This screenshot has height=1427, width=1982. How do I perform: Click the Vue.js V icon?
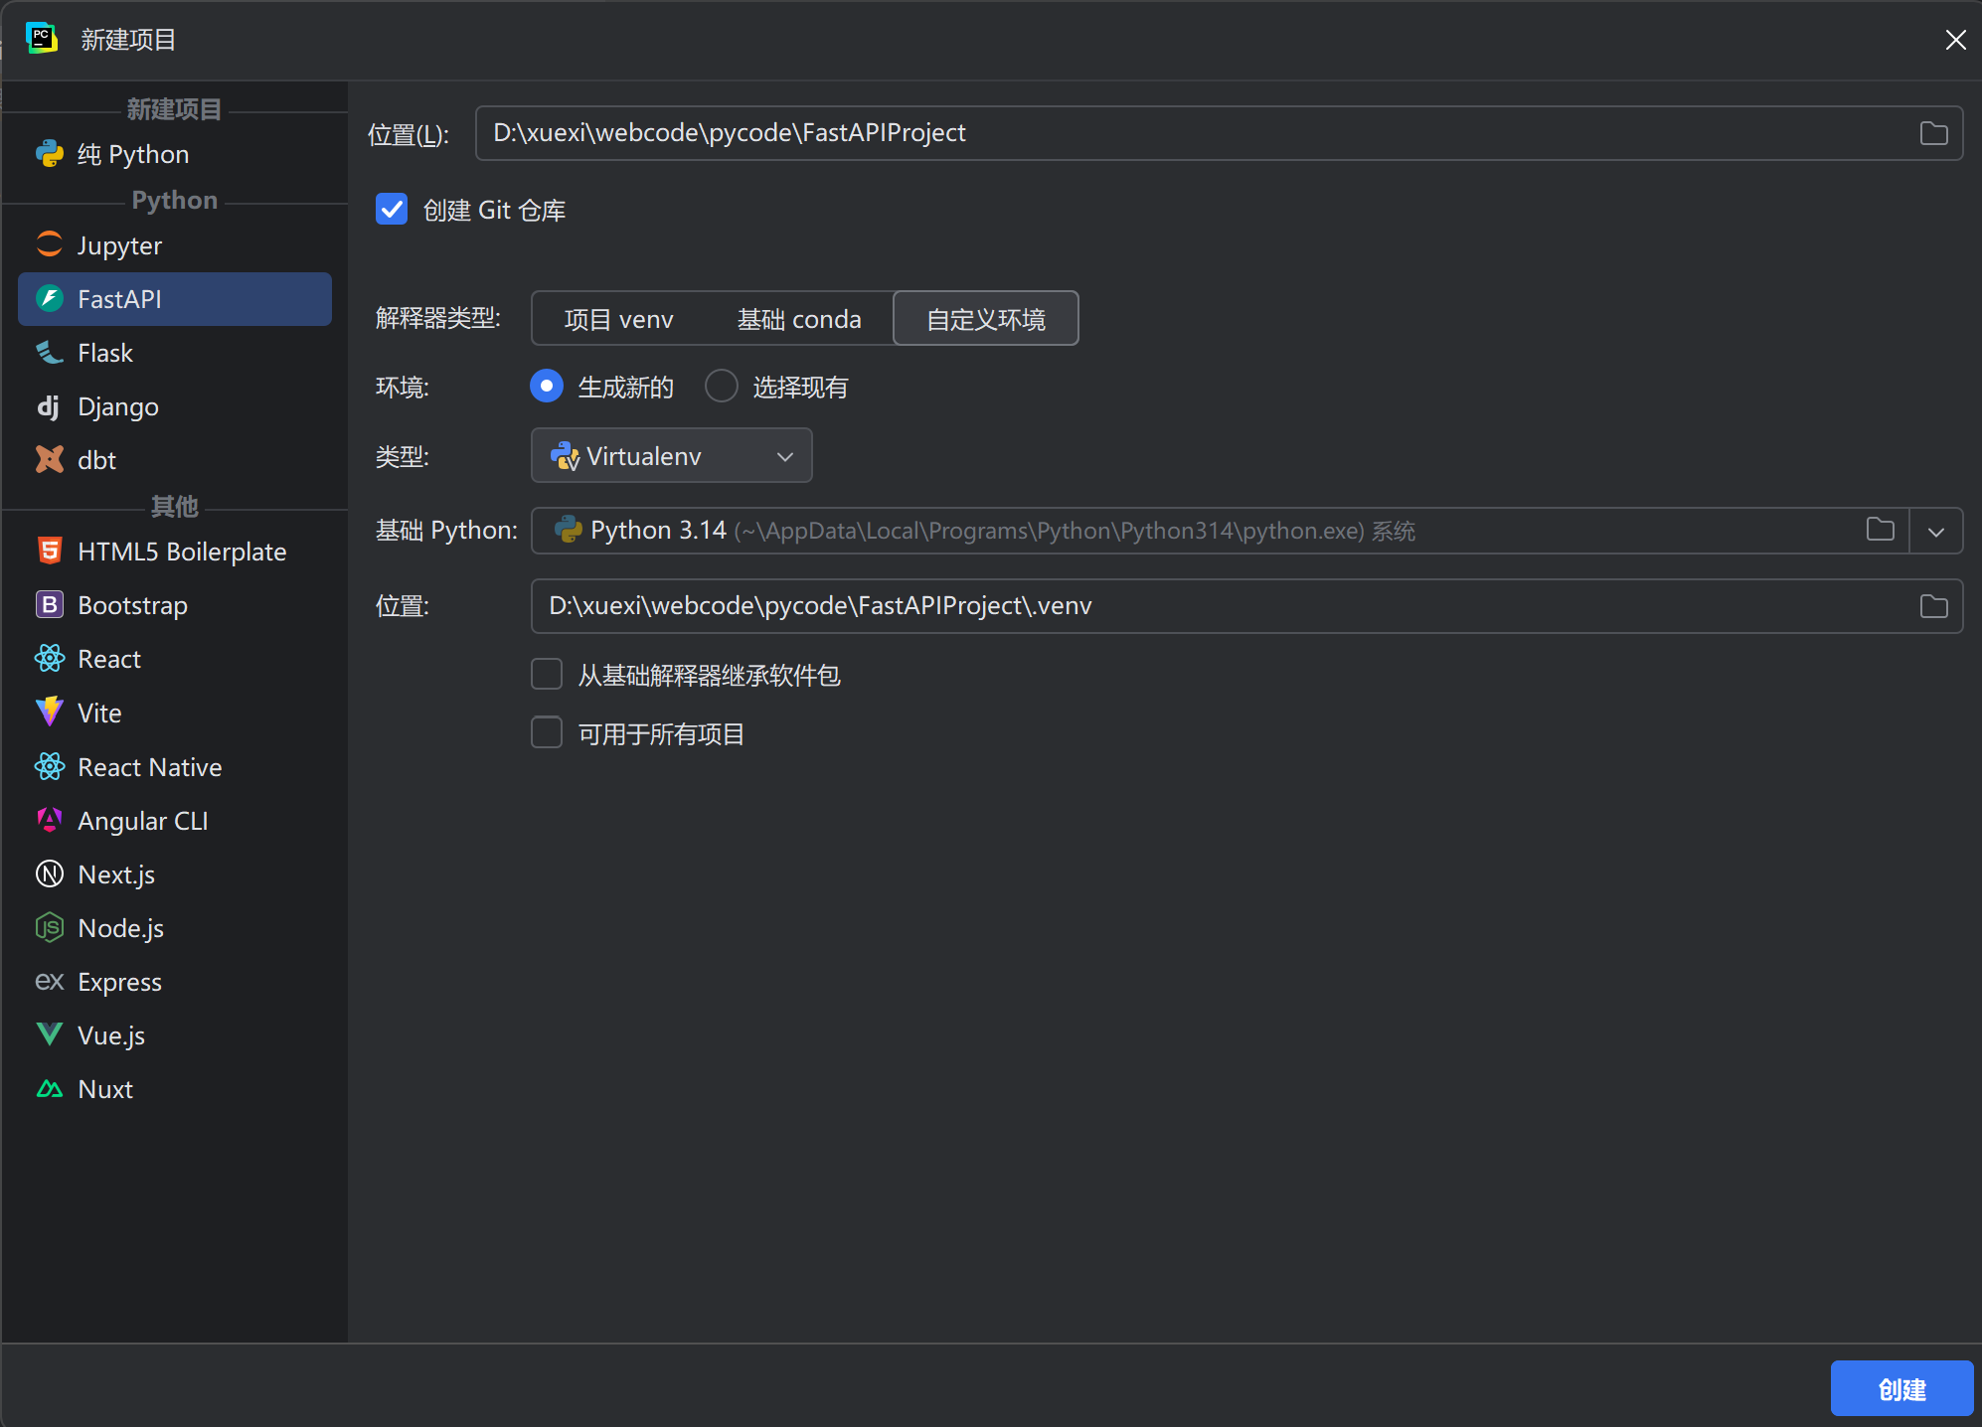[x=50, y=1034]
